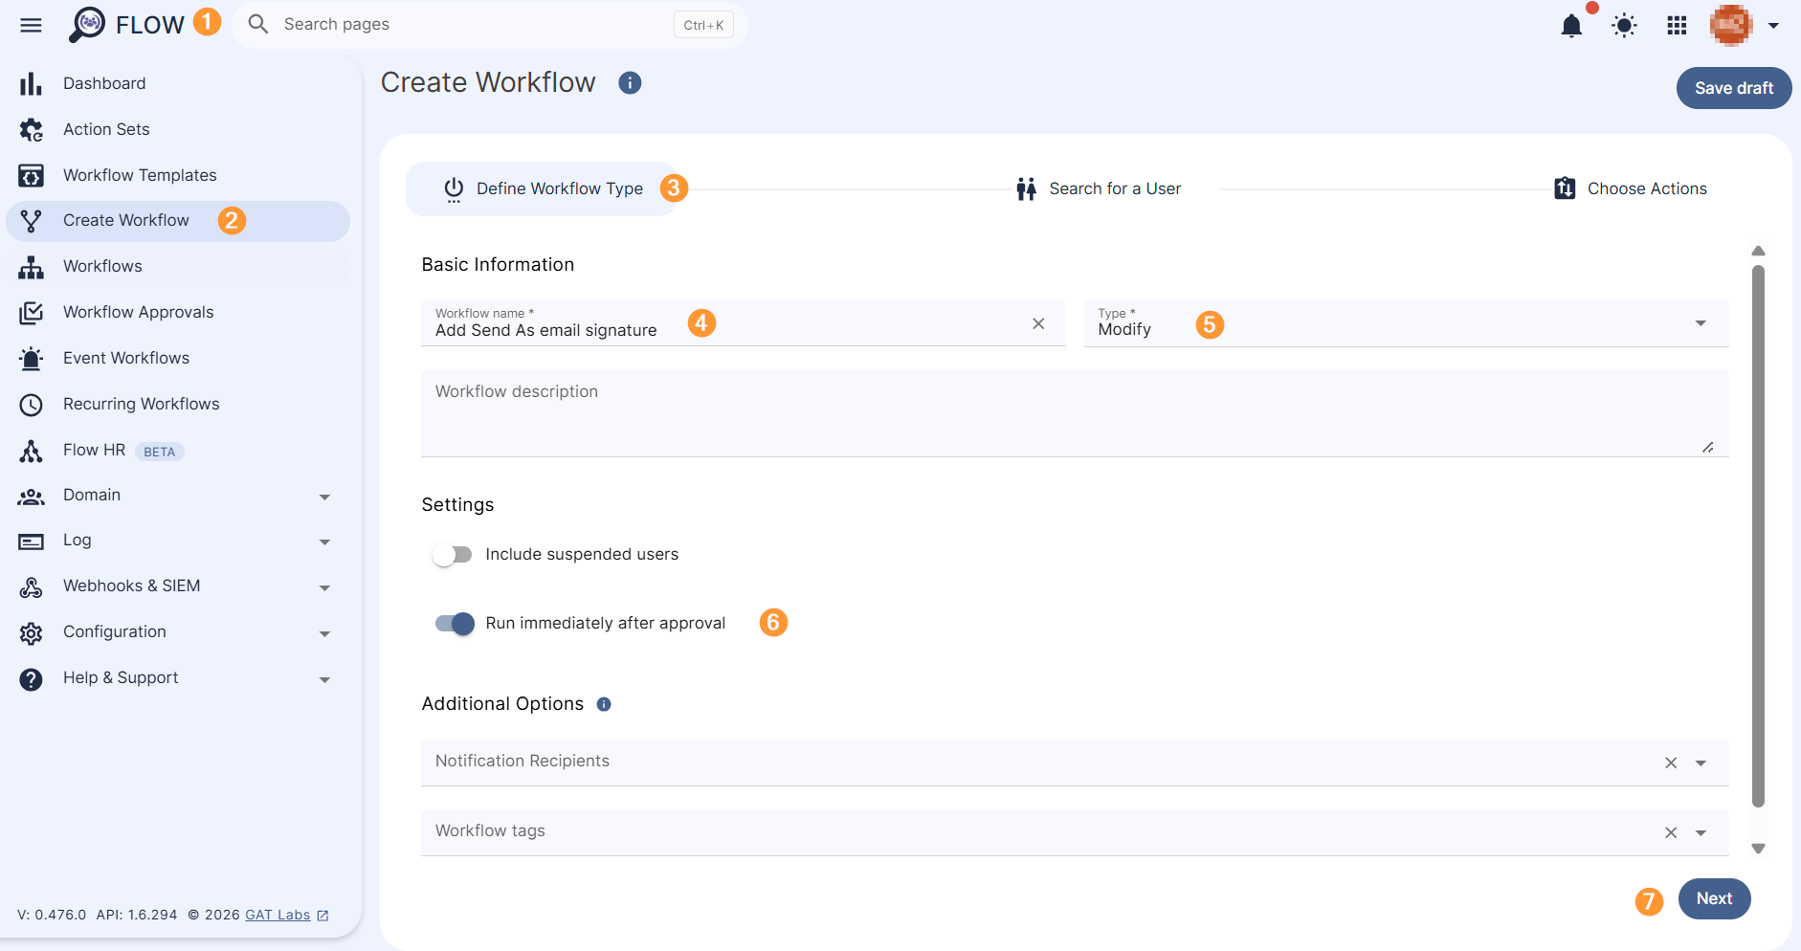
Task: Disable Run immediately after approval switch
Action: pyautogui.click(x=455, y=624)
